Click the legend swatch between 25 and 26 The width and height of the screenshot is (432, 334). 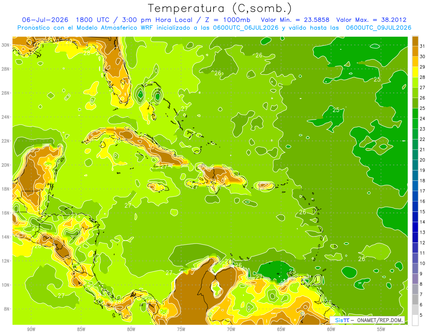click(415, 103)
